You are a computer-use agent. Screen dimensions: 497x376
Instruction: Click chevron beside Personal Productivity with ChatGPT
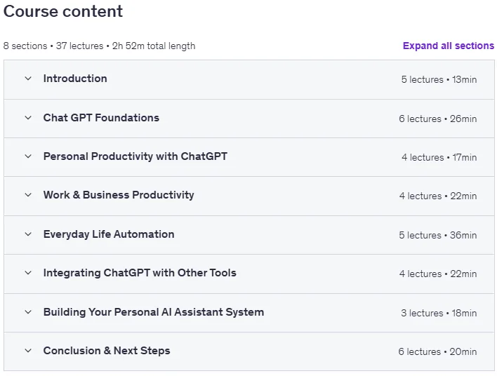click(x=28, y=156)
